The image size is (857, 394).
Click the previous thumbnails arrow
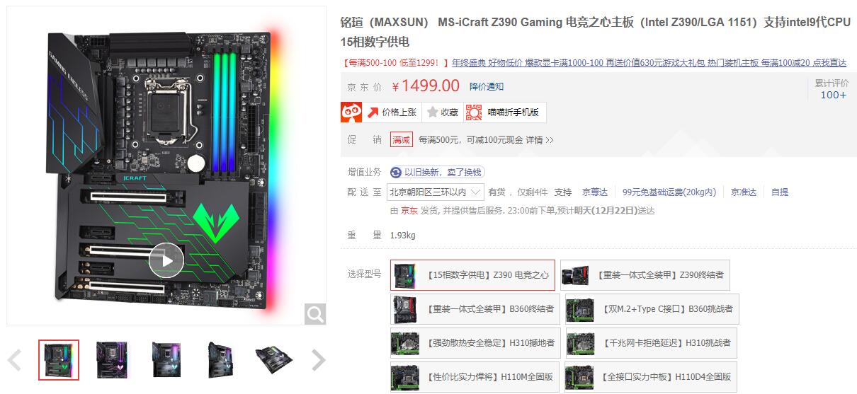point(14,361)
